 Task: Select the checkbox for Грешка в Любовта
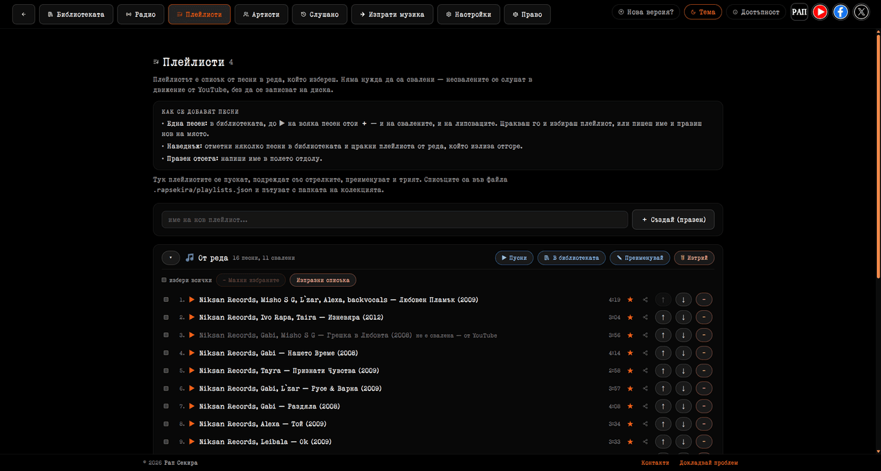[166, 336]
